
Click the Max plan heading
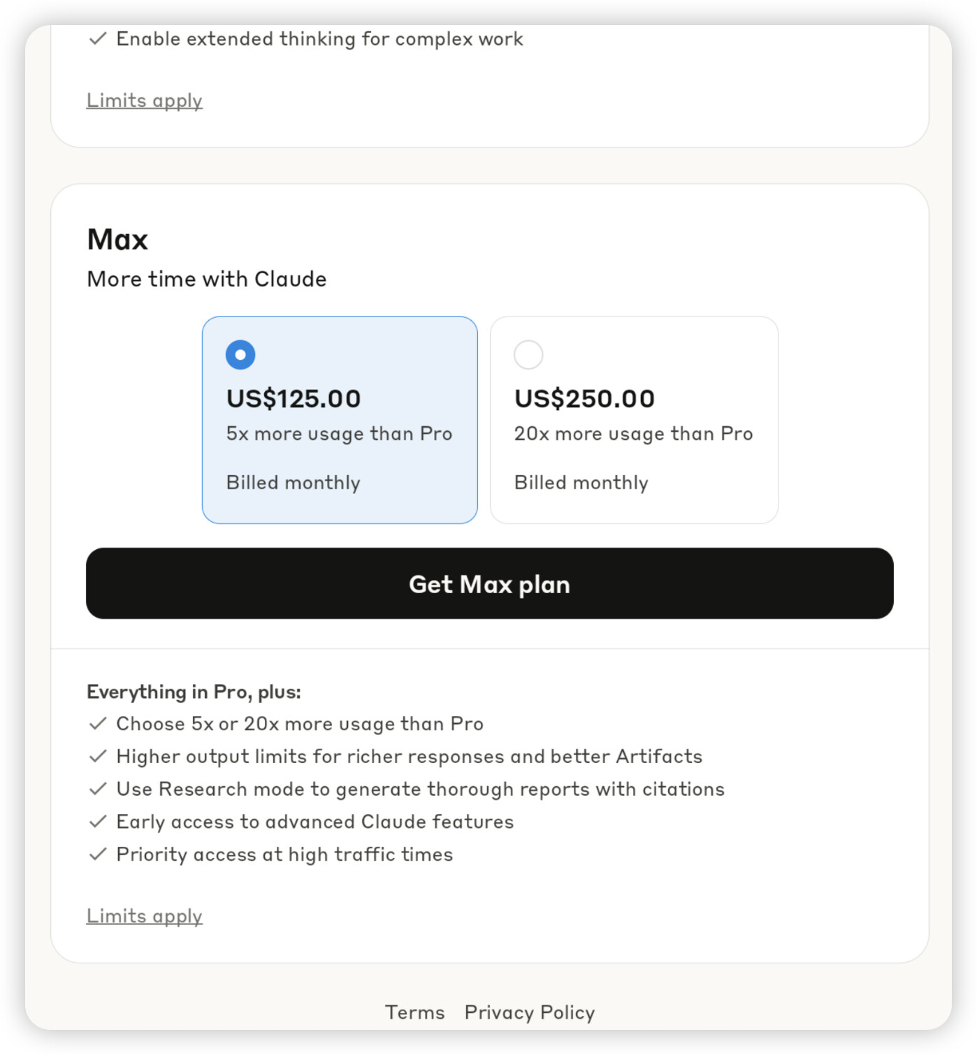(117, 240)
